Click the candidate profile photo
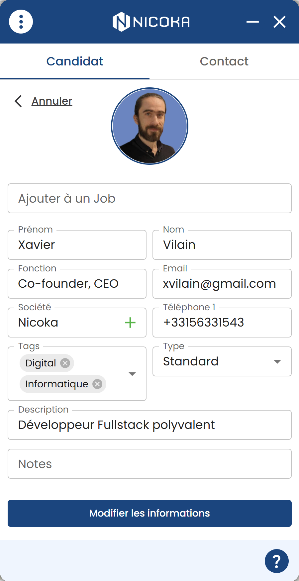This screenshot has width=299, height=581. [150, 126]
